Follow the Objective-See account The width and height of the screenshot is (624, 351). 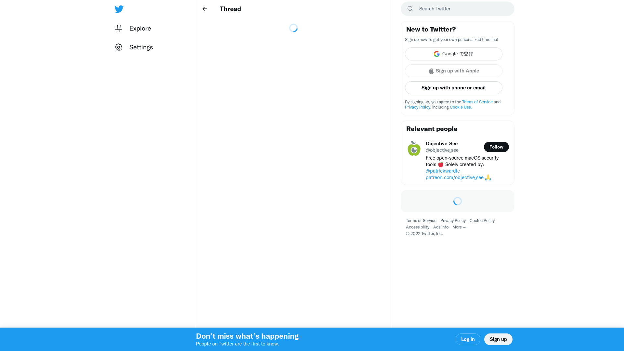click(x=496, y=147)
